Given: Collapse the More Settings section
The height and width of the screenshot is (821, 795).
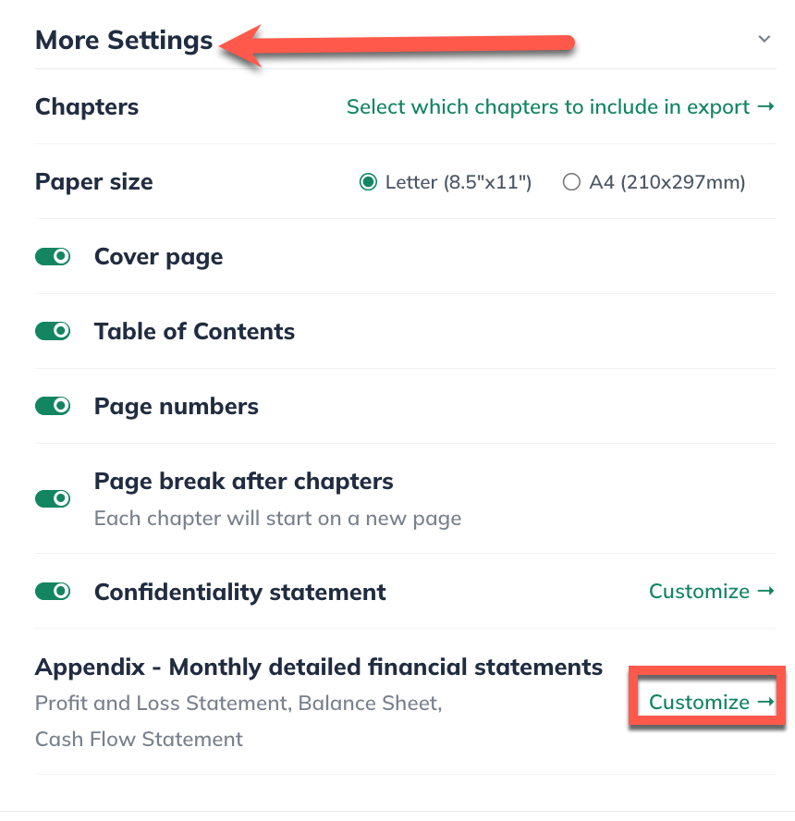Looking at the screenshot, I should pyautogui.click(x=764, y=40).
